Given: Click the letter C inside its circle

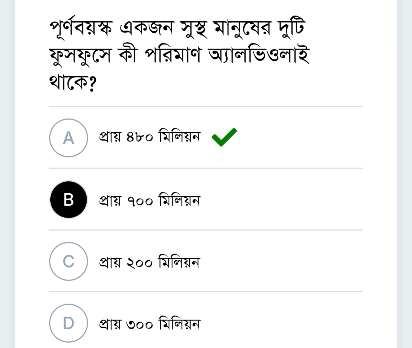Looking at the screenshot, I should (68, 261).
